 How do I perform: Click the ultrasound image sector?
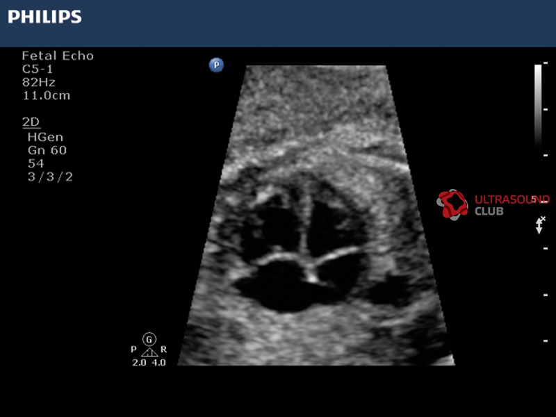316,215
